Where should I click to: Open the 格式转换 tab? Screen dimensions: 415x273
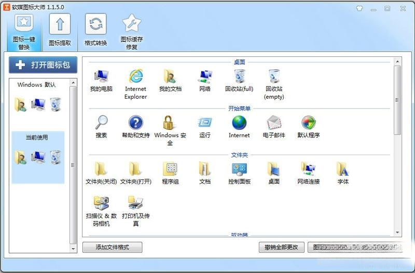[x=96, y=31]
